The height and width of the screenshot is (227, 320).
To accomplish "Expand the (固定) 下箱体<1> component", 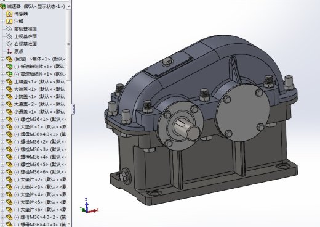I will [2, 59].
